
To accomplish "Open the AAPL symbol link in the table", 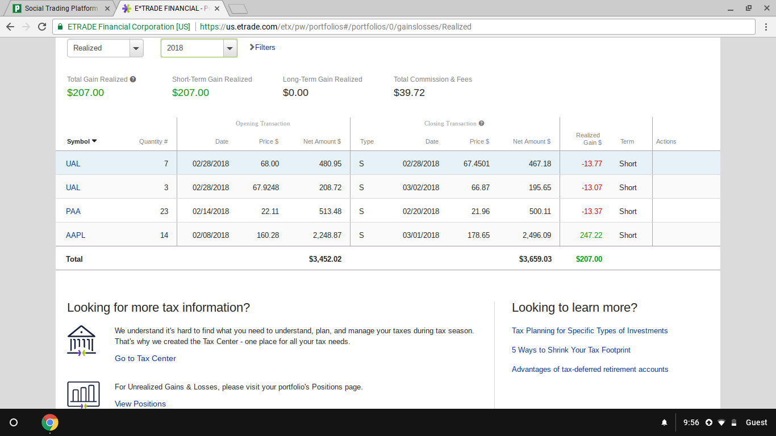I will pyautogui.click(x=76, y=235).
